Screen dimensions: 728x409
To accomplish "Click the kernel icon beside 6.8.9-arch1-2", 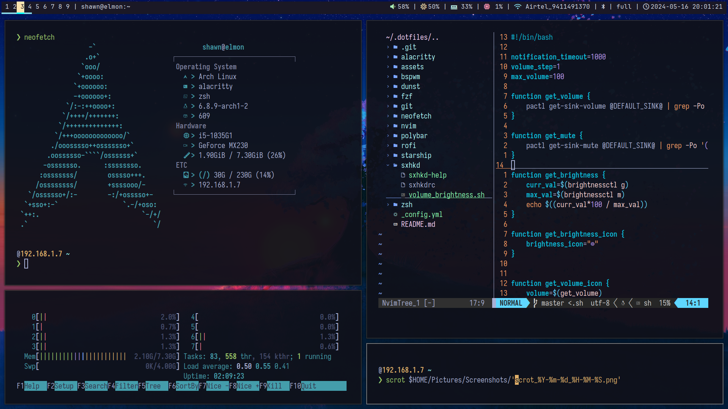I will point(185,106).
